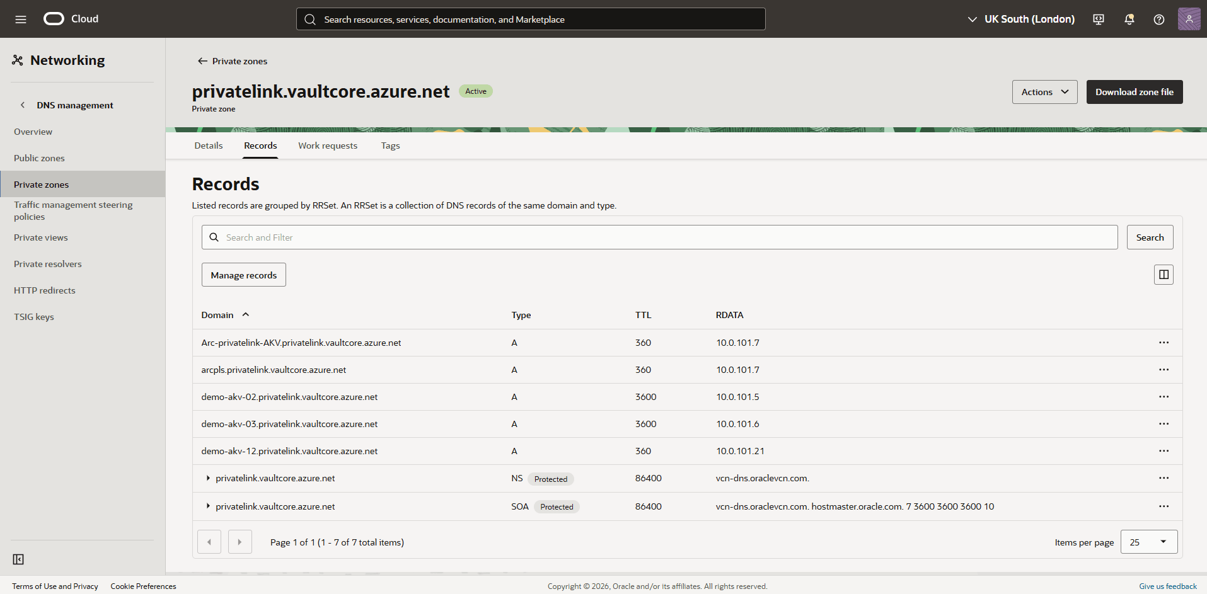The height and width of the screenshot is (594, 1207).
Task: Open Terms of Use and Privacy link
Action: (x=55, y=586)
